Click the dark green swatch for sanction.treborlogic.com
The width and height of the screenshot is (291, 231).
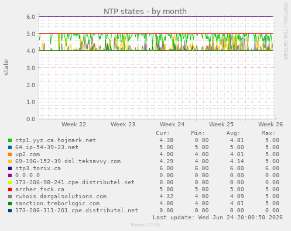10,204
